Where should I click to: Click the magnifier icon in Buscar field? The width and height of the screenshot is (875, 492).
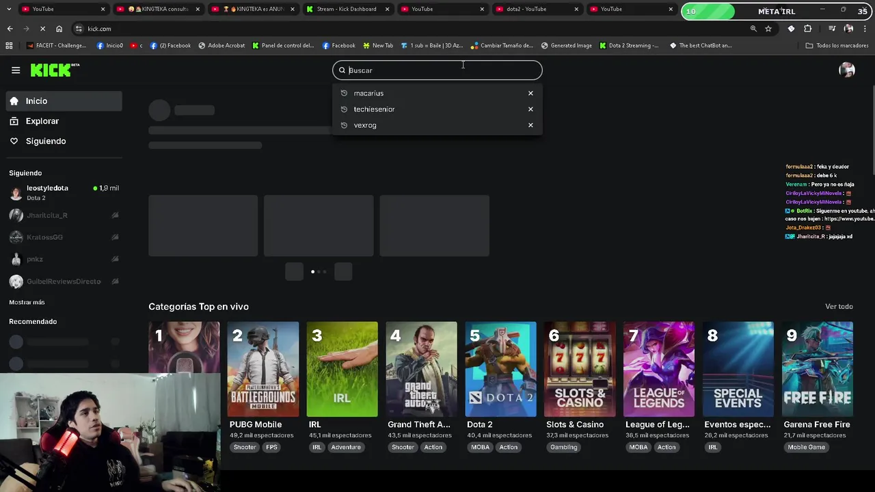342,70
